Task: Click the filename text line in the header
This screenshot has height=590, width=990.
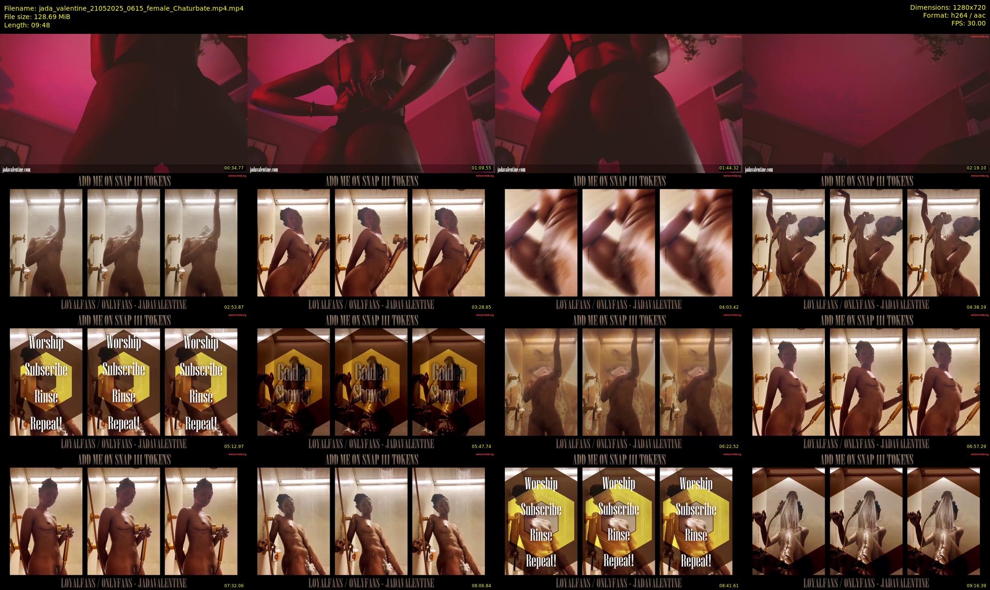Action: 124,8
